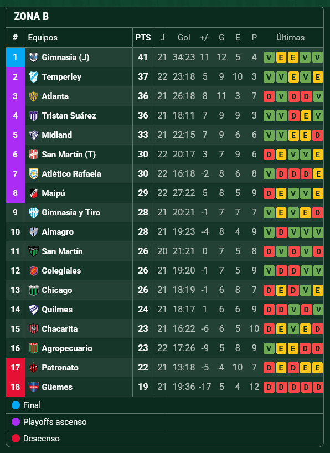The height and width of the screenshot is (453, 330).
Task: Select the PTS column header
Action: tap(143, 38)
